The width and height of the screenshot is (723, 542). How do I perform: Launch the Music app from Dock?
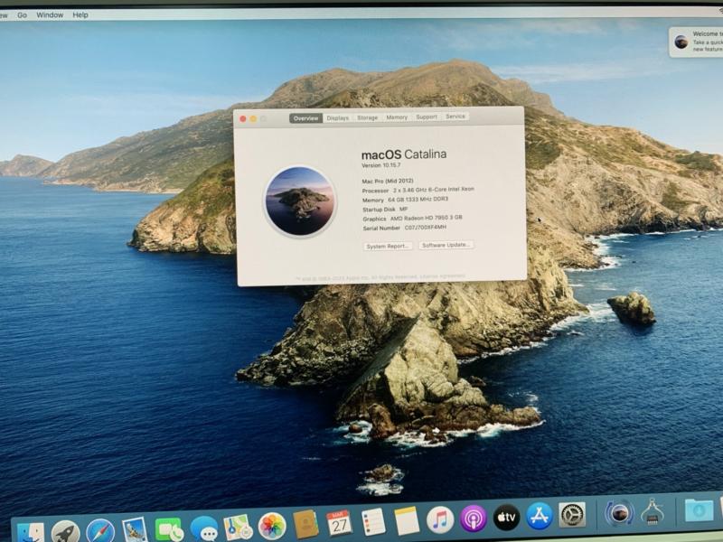pyautogui.click(x=440, y=520)
